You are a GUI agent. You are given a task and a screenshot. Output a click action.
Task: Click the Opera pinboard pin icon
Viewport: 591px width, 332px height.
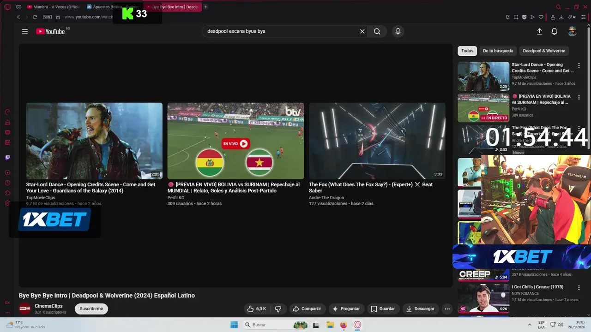tap(507, 17)
